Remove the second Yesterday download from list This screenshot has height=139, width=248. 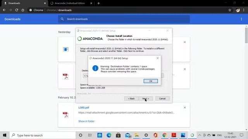[x=185, y=69]
